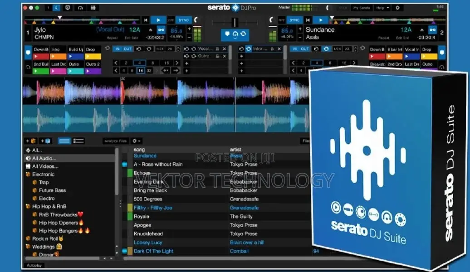Toggle Autoplay at bottom left

tap(34, 265)
